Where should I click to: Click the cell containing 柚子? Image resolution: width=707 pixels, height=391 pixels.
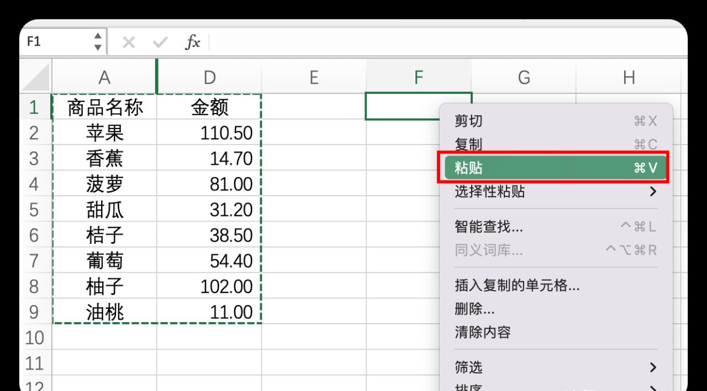(x=104, y=287)
